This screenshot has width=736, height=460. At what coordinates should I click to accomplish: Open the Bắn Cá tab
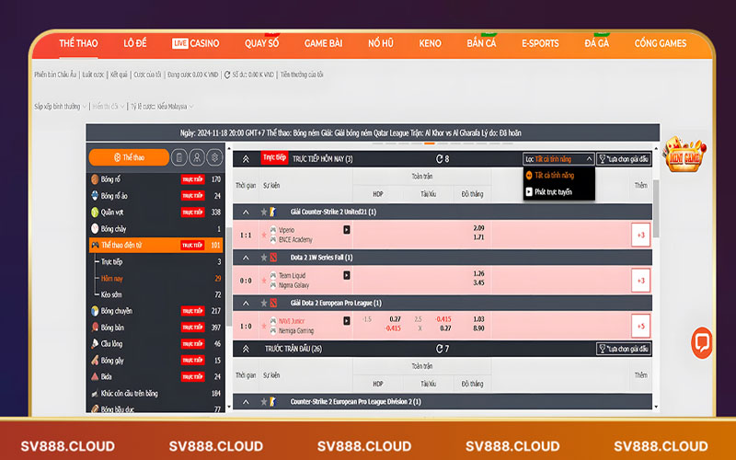481,43
